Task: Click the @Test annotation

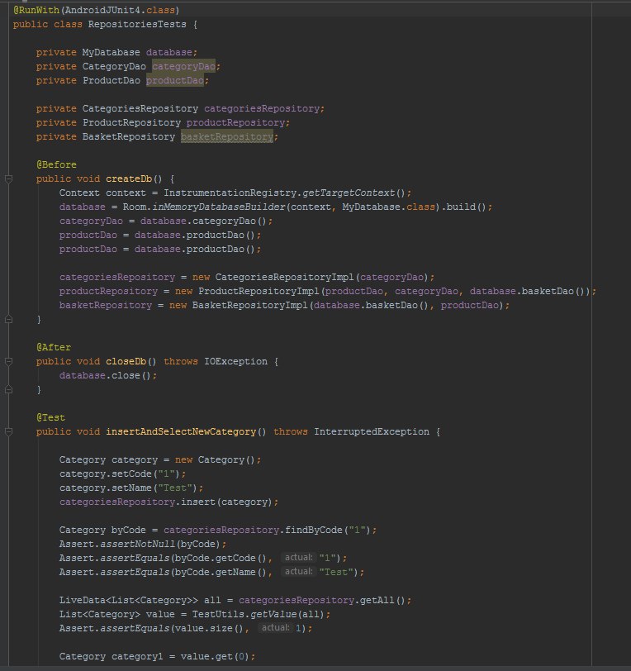Action: (x=50, y=417)
